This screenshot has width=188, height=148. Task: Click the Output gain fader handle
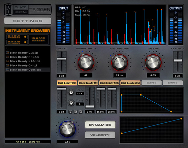[178, 60]
